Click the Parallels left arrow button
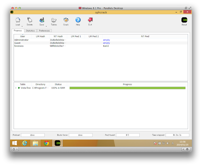This screenshot has height=166, width=202. [x=183, y=149]
